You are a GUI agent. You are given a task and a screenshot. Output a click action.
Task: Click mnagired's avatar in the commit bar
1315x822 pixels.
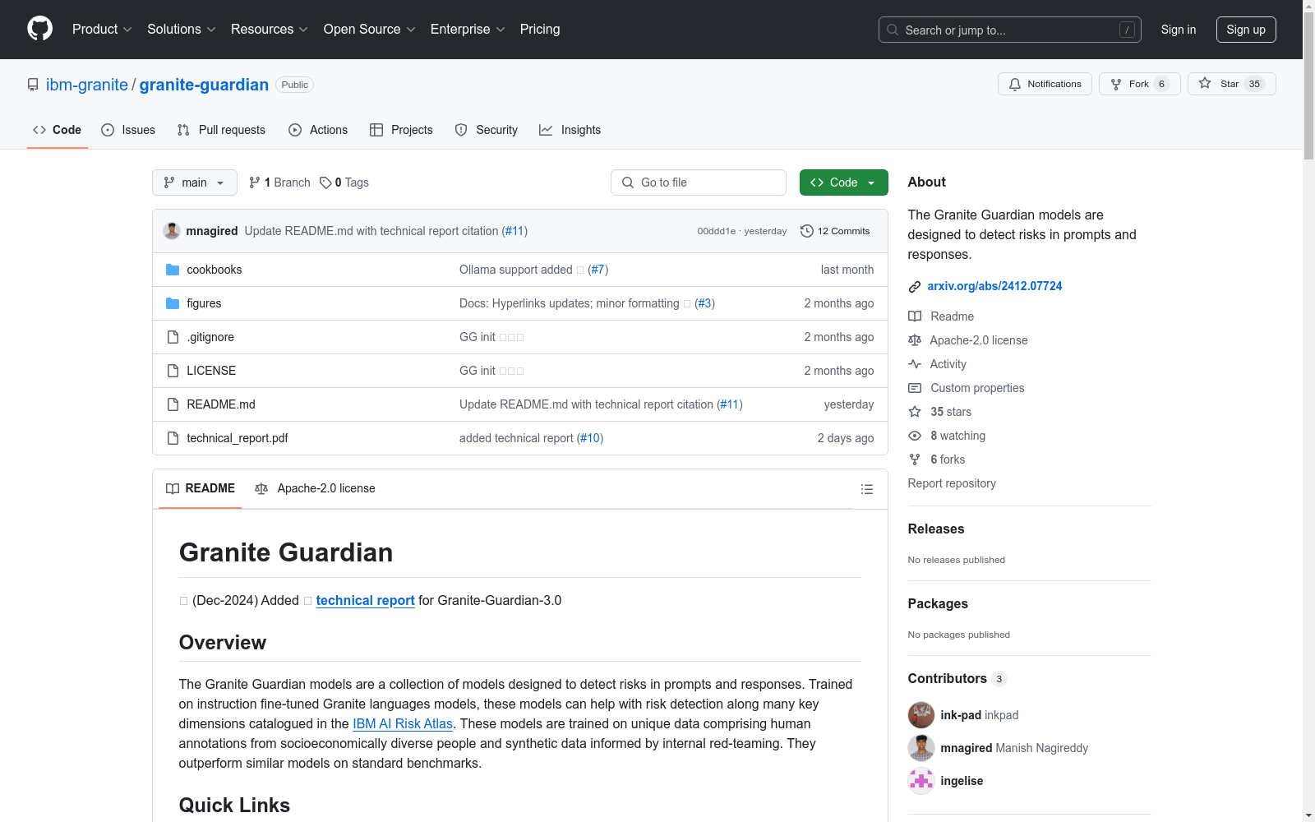tap(172, 231)
